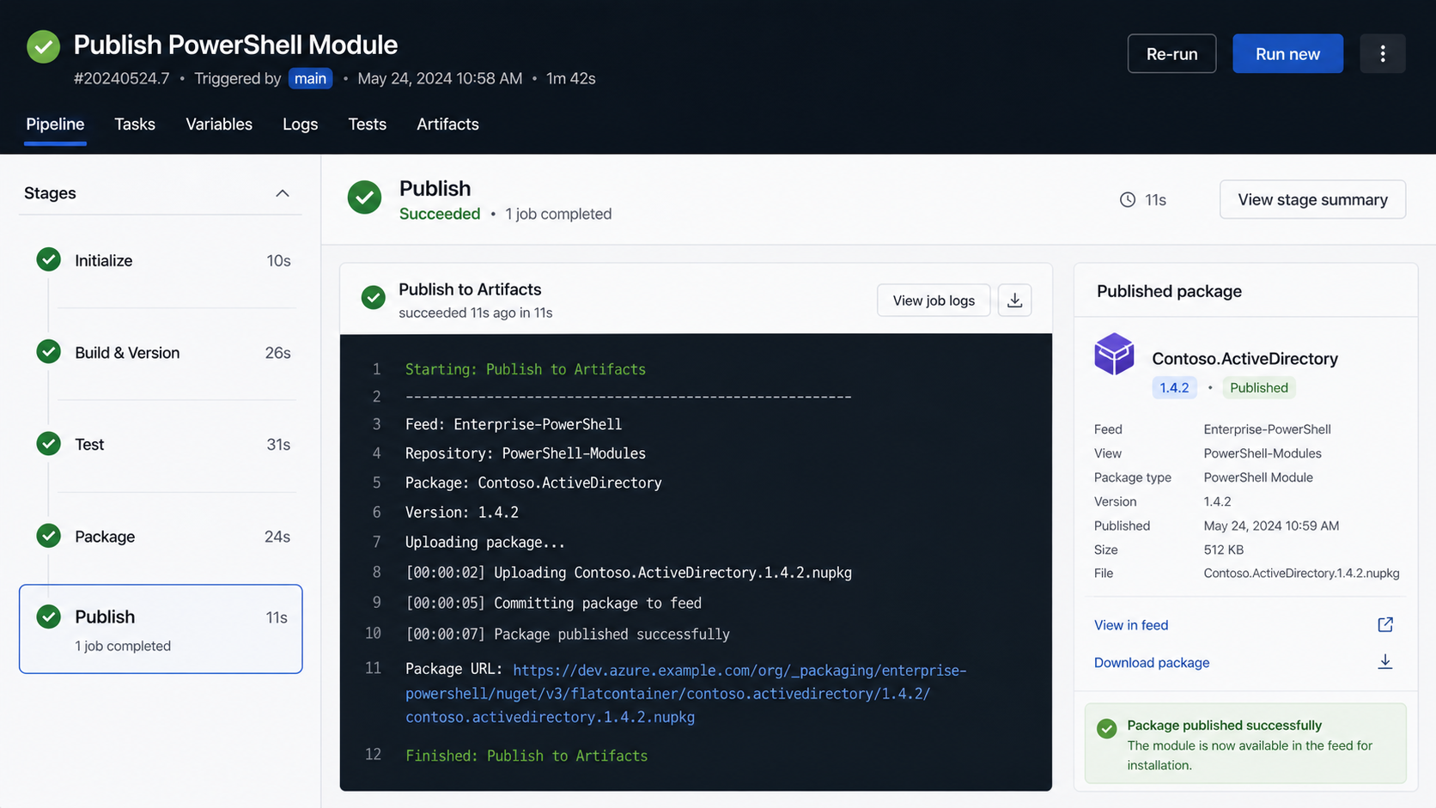Click the Publish stage header checkmark icon
This screenshot has width=1436, height=808.
[364, 197]
